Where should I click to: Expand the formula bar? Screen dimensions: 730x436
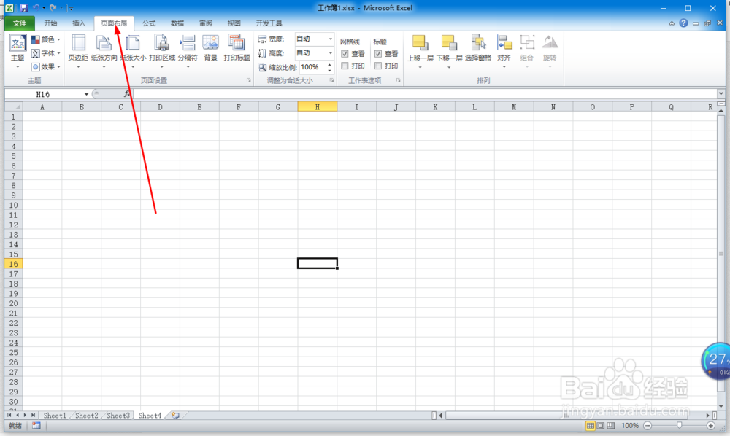[x=721, y=94]
